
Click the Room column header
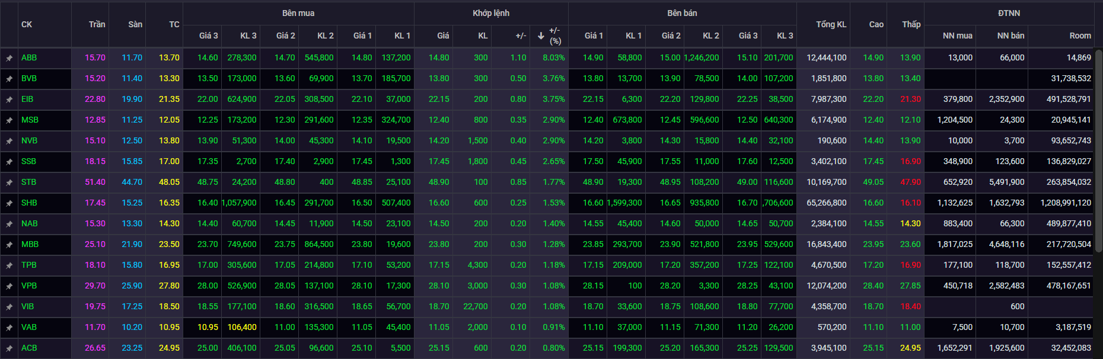coord(1079,36)
